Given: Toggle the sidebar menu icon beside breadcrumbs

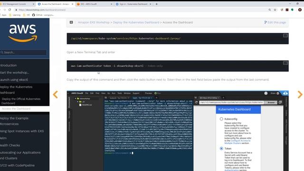Looking at the screenshot, I should click(71, 22).
